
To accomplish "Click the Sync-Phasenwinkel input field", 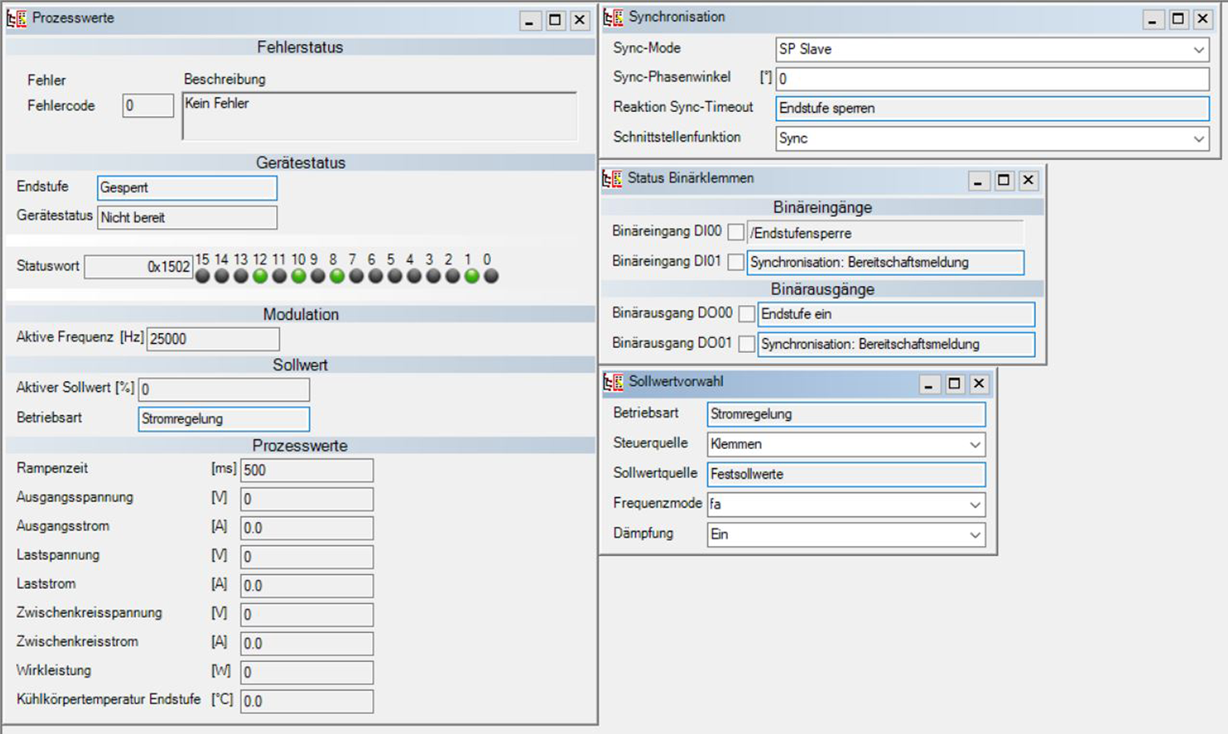I will point(991,79).
